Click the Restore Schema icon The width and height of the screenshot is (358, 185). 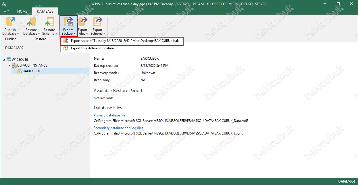coord(49,22)
